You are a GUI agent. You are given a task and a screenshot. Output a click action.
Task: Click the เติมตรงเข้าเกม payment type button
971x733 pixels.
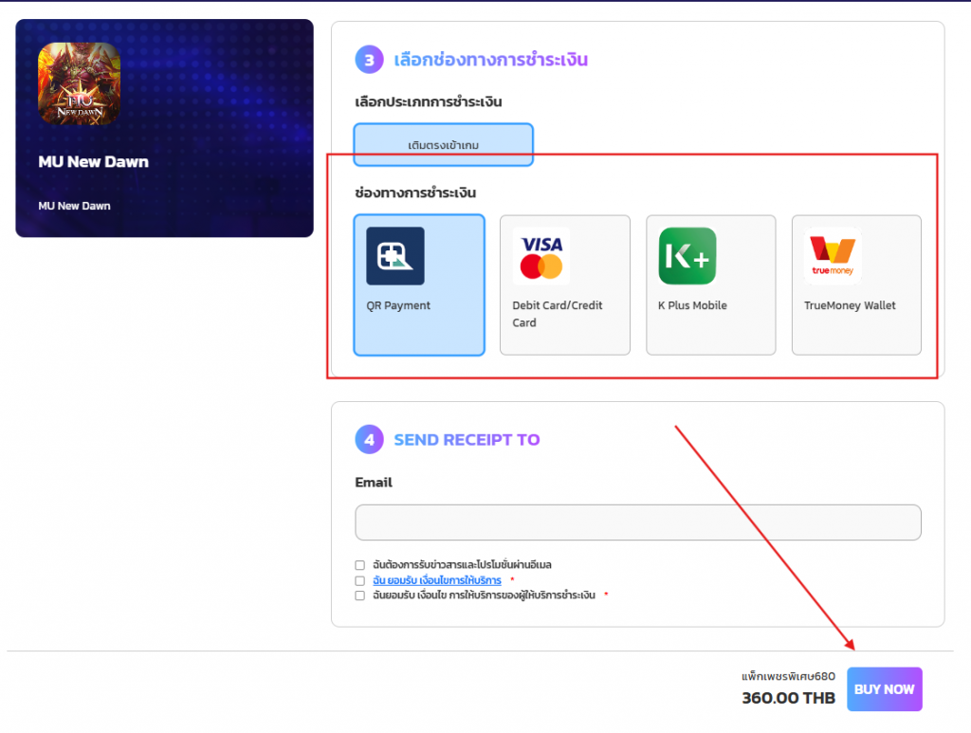(444, 144)
